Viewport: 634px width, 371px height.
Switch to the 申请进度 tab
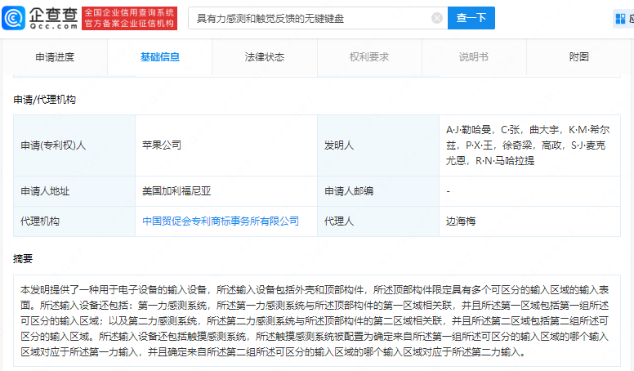click(x=55, y=57)
